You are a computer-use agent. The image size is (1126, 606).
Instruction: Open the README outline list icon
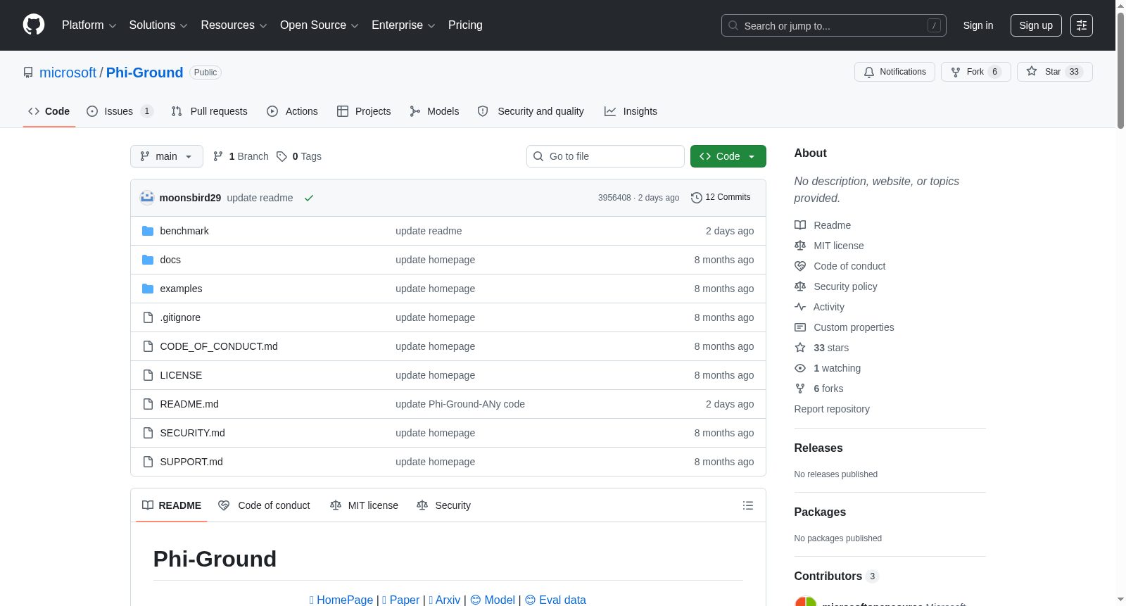(748, 505)
